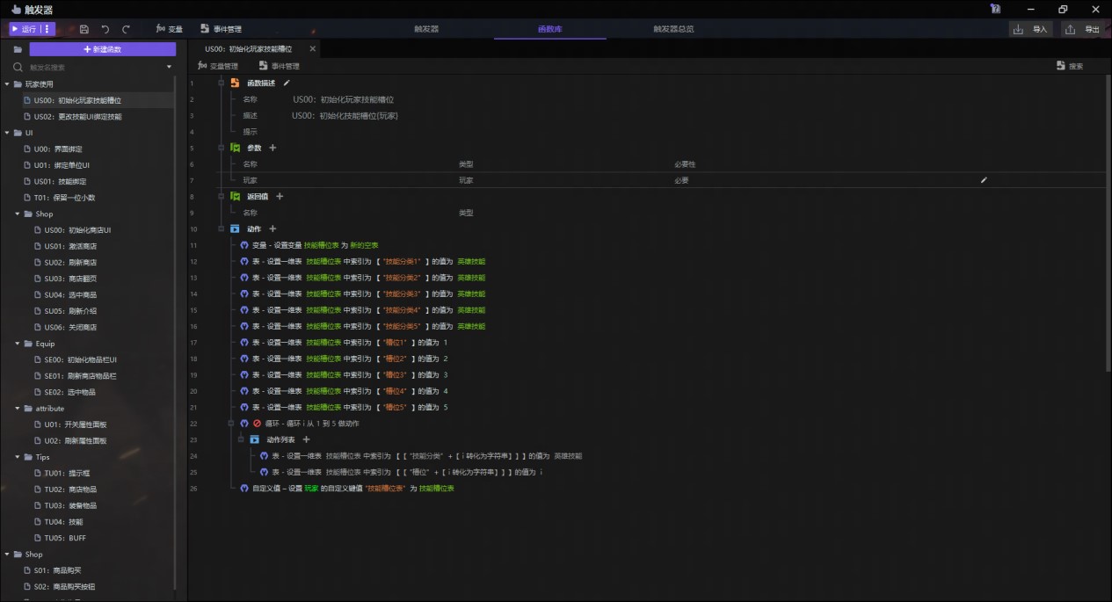1112x602 pixels.
Task: Click the save icon in the toolbar
Action: pyautogui.click(x=84, y=29)
